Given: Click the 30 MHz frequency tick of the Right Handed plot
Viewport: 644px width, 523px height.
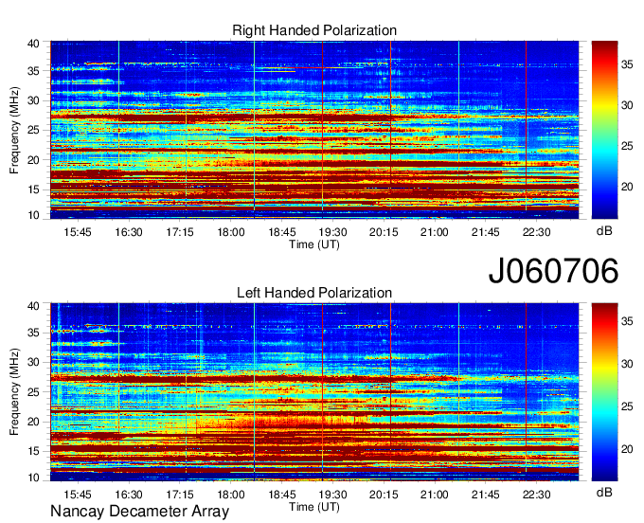Looking at the screenshot, I should [33, 100].
